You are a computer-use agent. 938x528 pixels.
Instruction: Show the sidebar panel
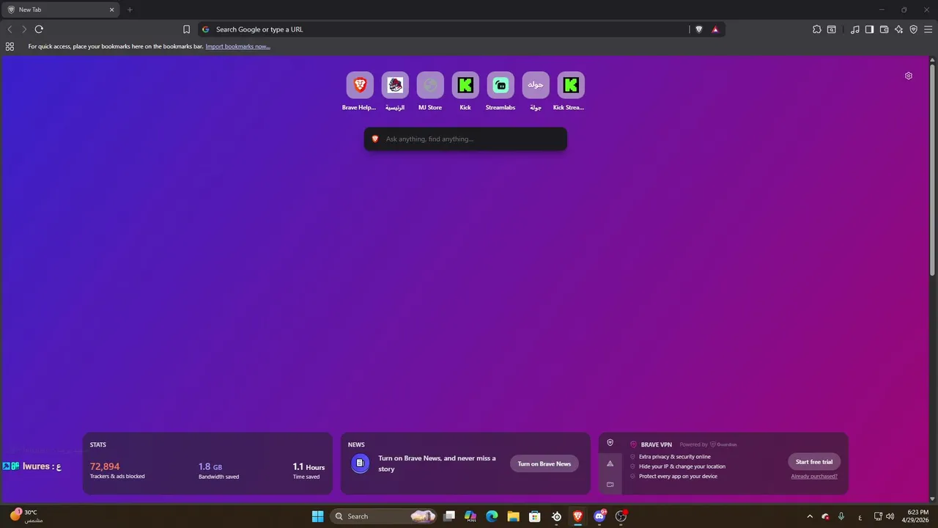tap(870, 29)
